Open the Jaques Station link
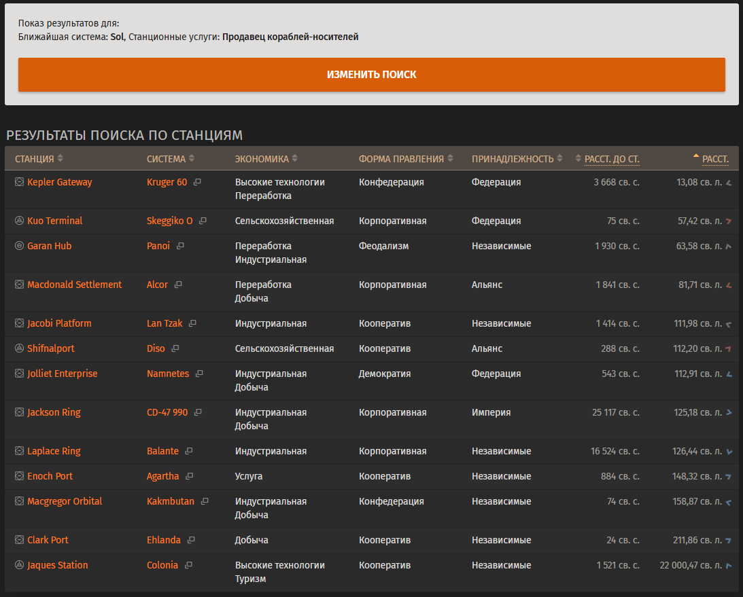Screen dimensions: 743x597 coord(57,565)
